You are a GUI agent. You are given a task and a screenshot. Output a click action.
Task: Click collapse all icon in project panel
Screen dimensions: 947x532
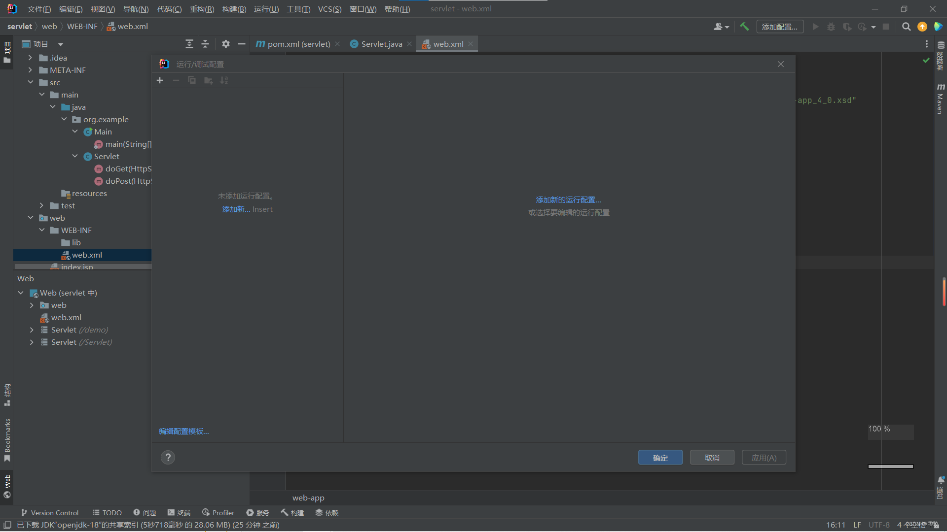point(205,44)
